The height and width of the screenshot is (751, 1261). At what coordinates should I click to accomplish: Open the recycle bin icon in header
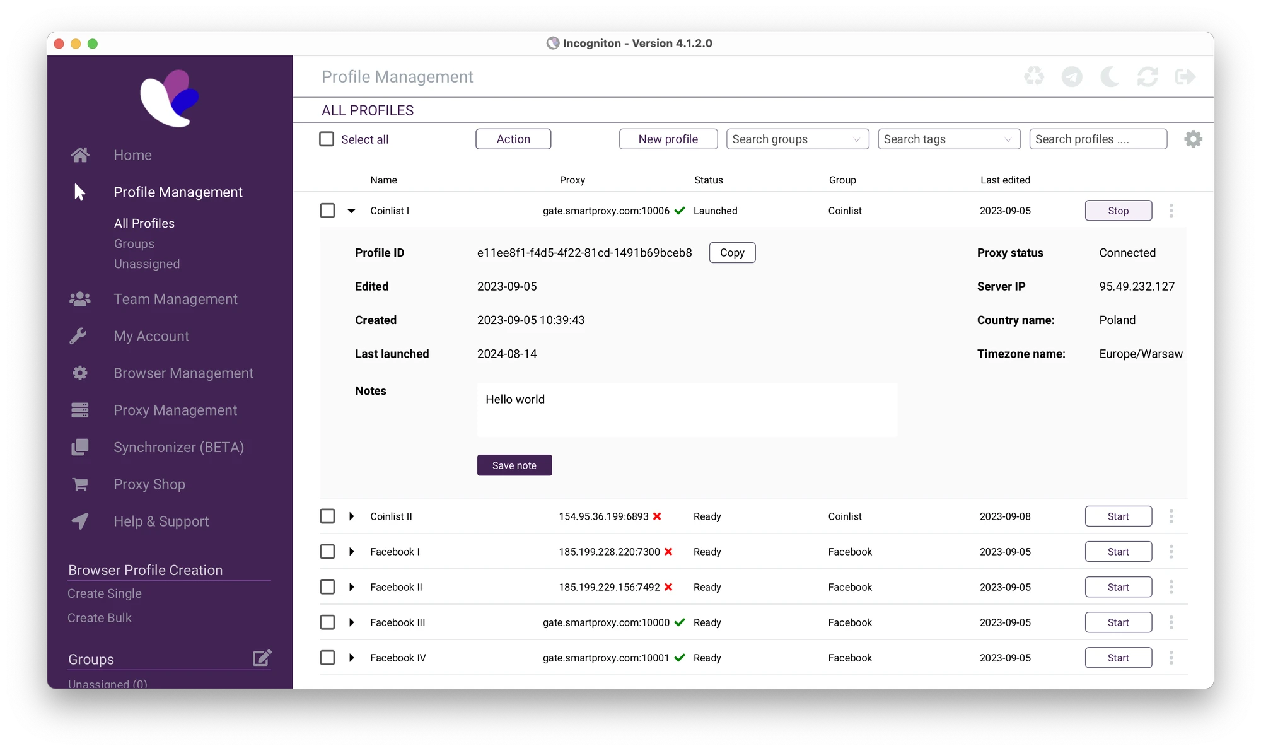(x=1034, y=77)
